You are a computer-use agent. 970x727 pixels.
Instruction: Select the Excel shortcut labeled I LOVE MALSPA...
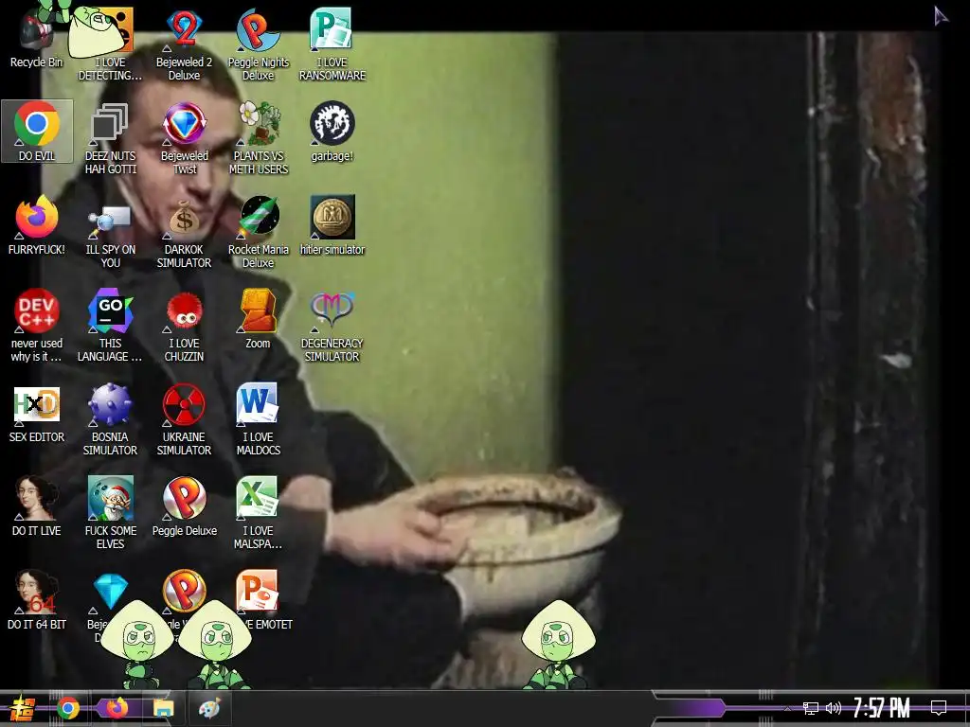258,512
